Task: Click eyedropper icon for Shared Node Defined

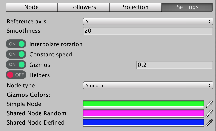Action: (x=209, y=122)
